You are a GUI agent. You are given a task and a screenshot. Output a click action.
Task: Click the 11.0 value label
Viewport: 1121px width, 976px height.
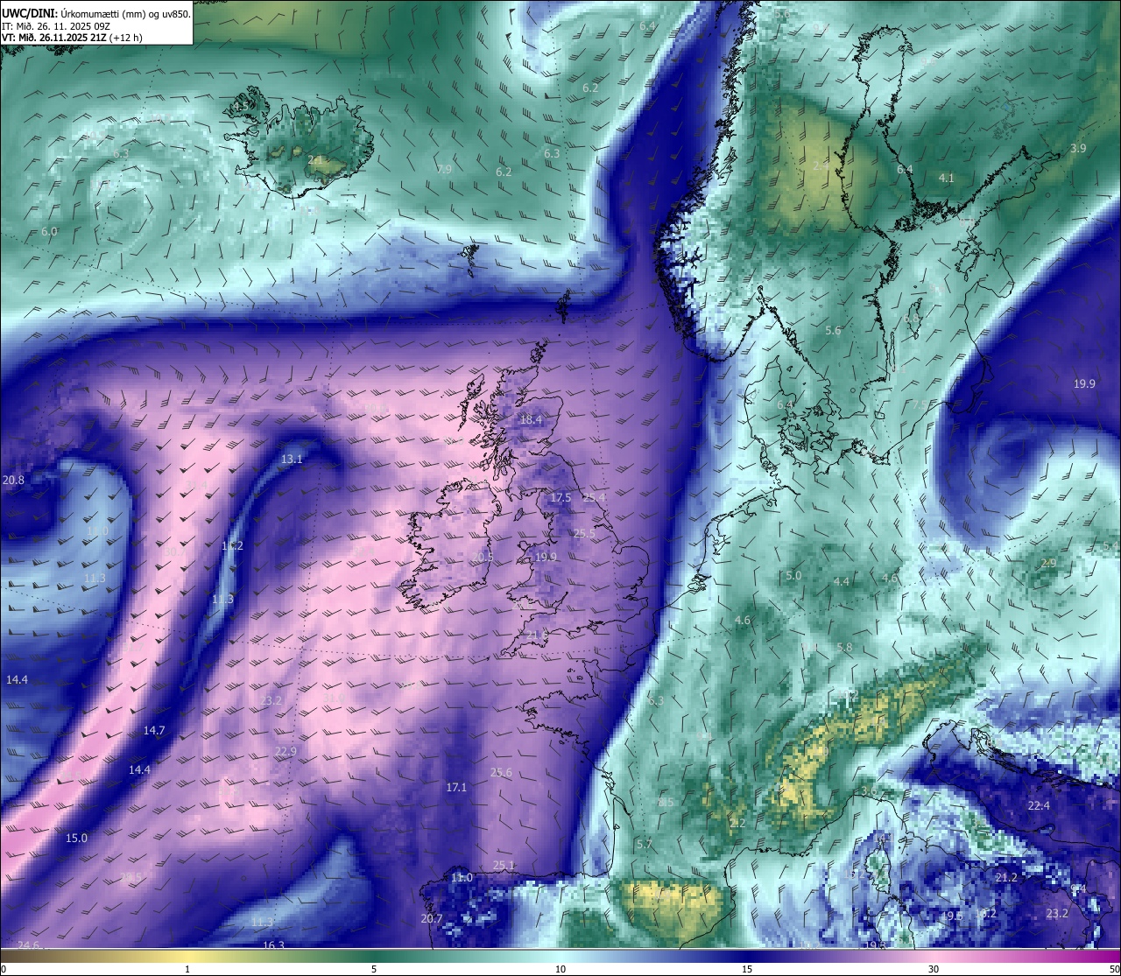point(462,878)
